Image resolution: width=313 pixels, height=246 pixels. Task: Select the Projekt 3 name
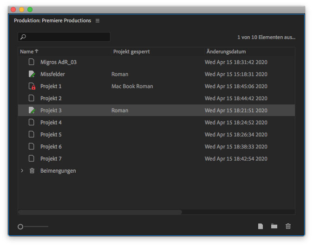(51, 110)
